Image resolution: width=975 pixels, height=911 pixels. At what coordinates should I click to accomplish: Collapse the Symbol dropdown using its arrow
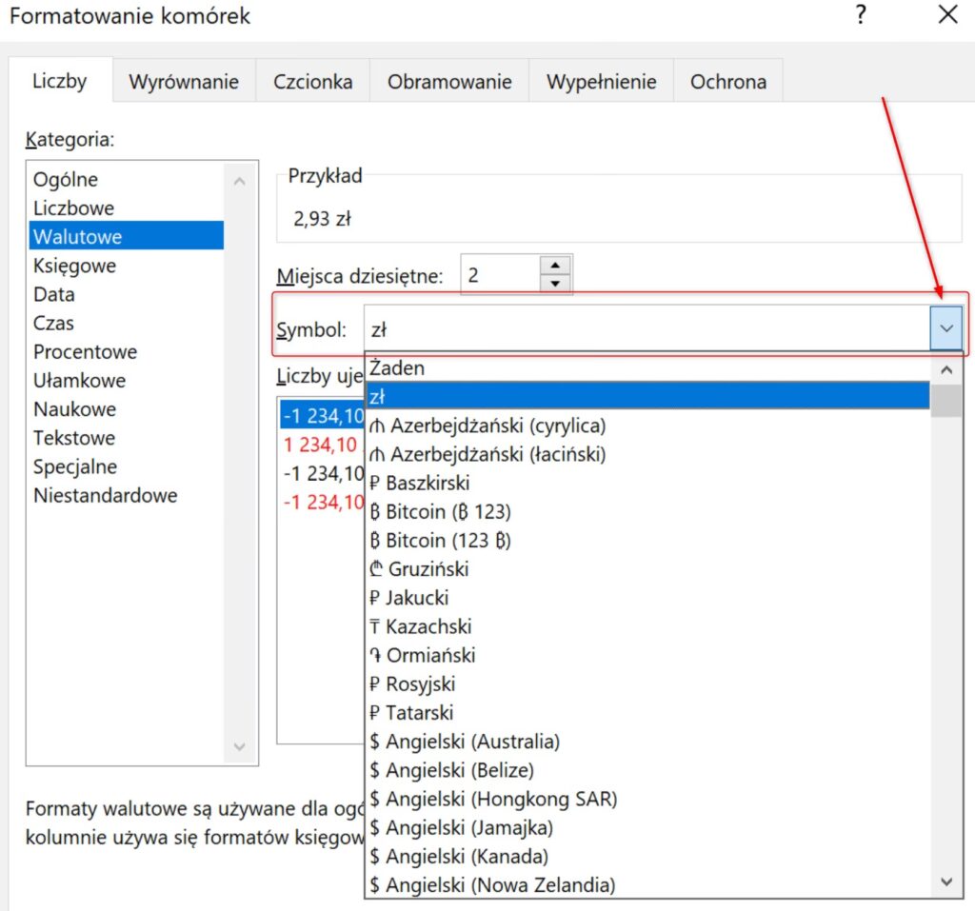pyautogui.click(x=945, y=328)
